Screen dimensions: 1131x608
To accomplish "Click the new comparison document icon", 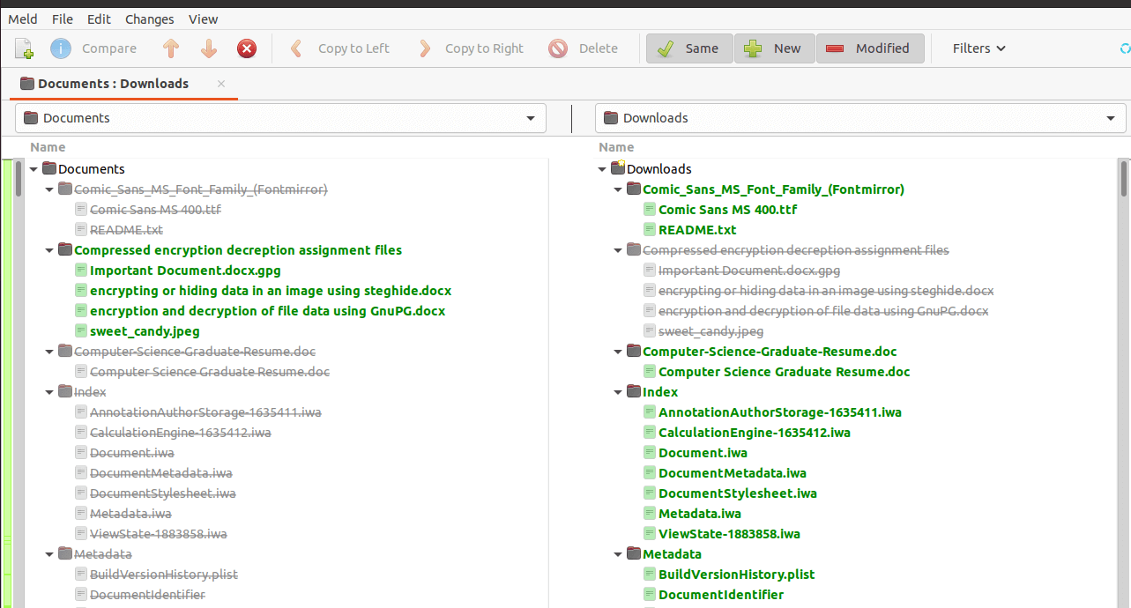I will pyautogui.click(x=24, y=48).
